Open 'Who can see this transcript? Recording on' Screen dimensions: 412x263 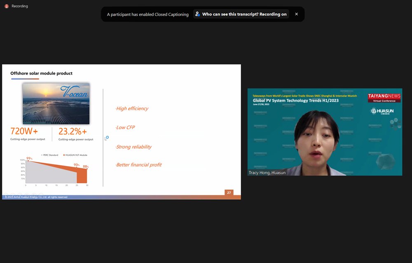pyautogui.click(x=244, y=14)
